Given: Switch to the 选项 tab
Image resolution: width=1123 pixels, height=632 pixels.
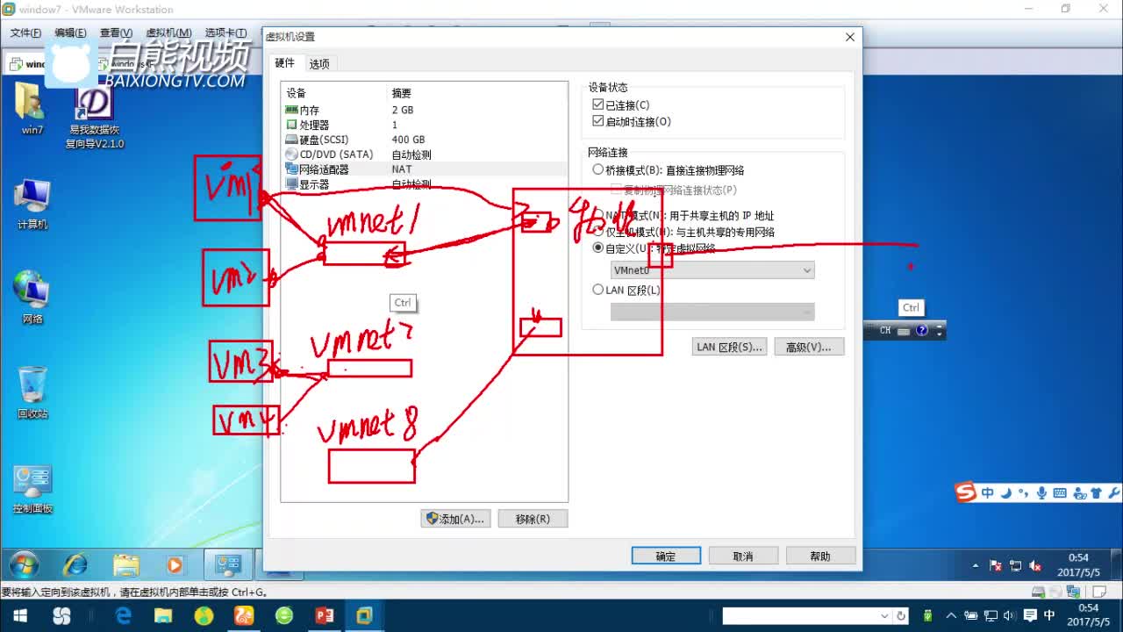Looking at the screenshot, I should 319,63.
